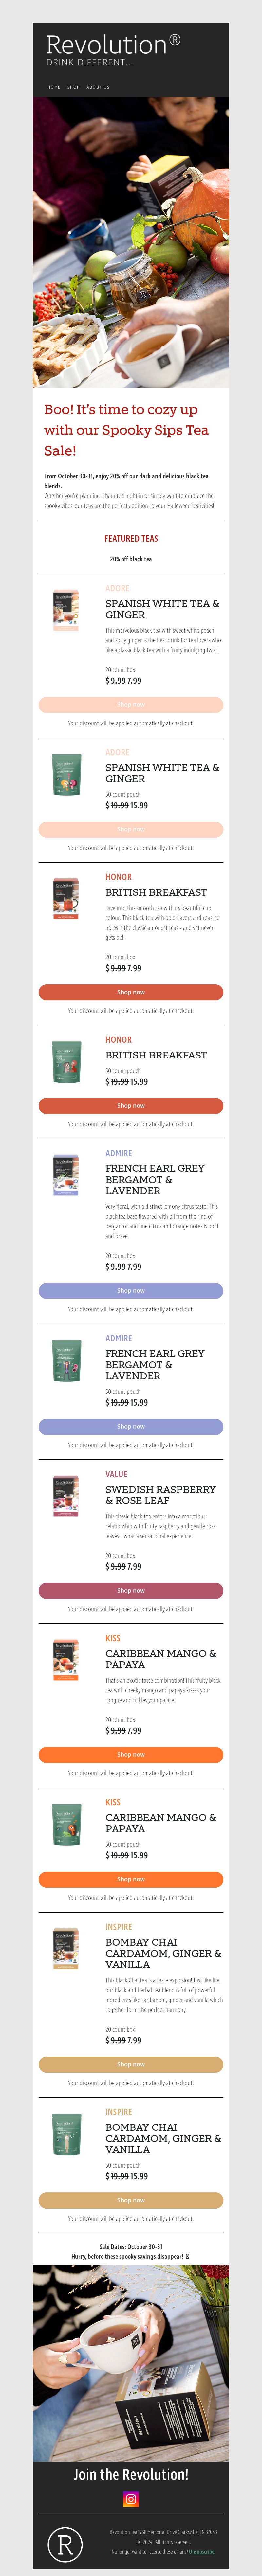Open the tea table hero photo
262x2576 pixels.
(131, 242)
